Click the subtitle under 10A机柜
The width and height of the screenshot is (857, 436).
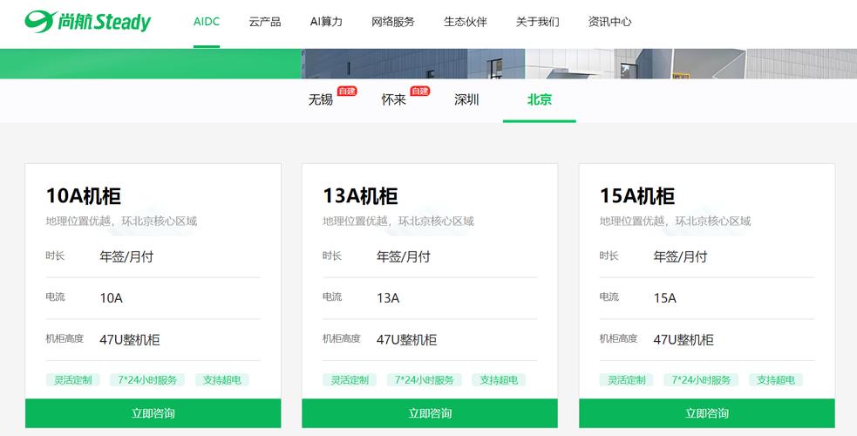pos(121,221)
